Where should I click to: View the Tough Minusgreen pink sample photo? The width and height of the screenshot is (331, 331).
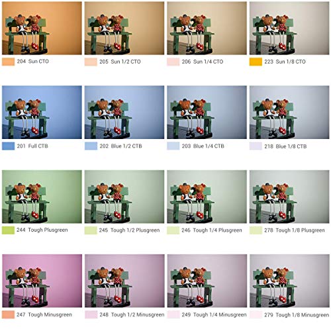click(42, 281)
